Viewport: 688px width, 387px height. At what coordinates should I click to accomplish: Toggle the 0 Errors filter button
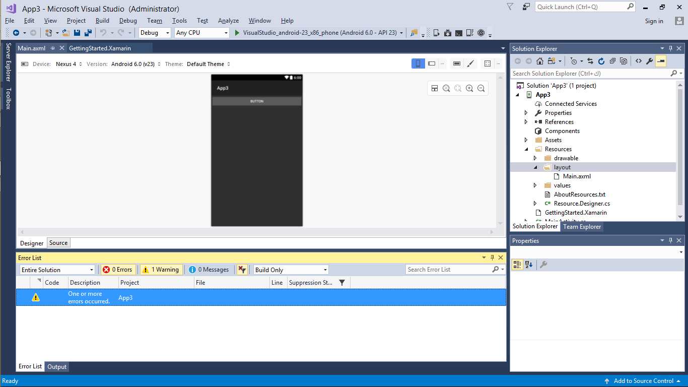(118, 269)
